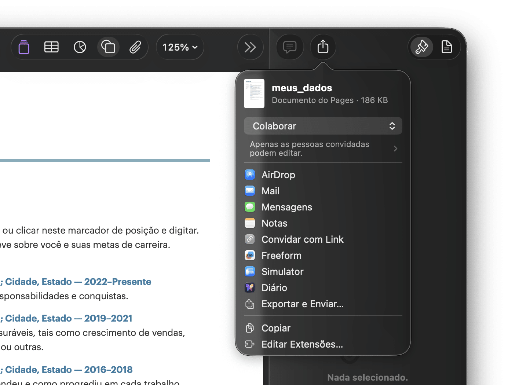Click the Share toolbar icon

323,47
